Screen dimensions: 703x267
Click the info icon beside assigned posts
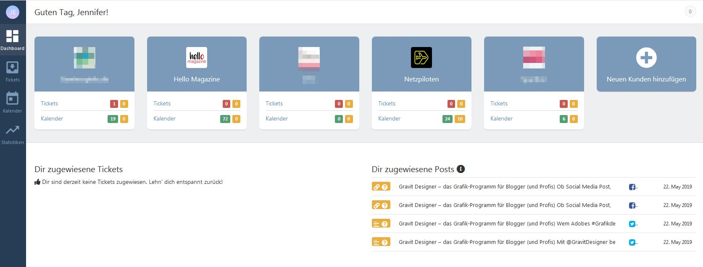461,169
